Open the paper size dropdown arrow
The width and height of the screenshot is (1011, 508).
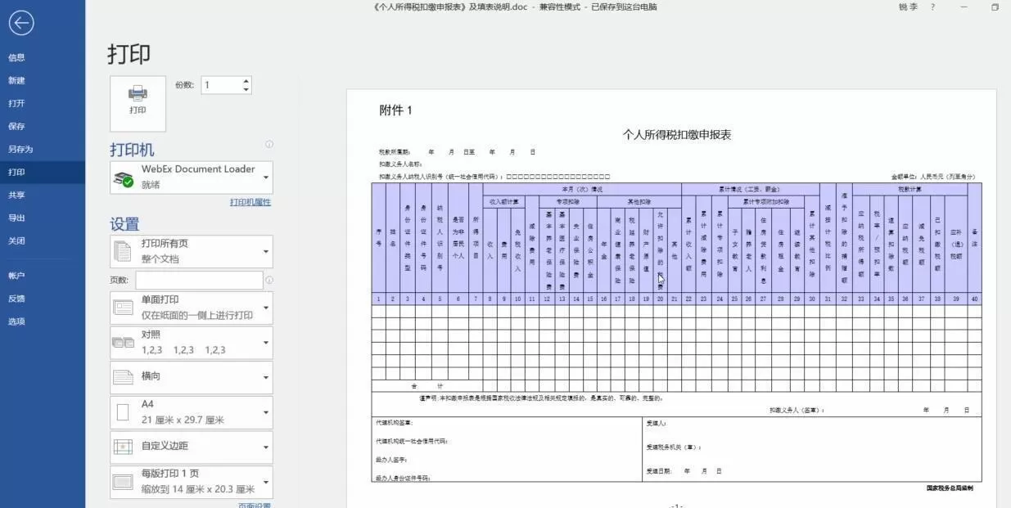pyautogui.click(x=265, y=412)
